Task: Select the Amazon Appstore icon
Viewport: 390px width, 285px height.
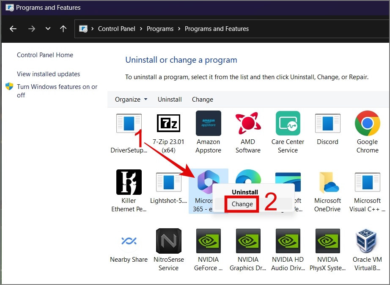Action: [x=209, y=123]
